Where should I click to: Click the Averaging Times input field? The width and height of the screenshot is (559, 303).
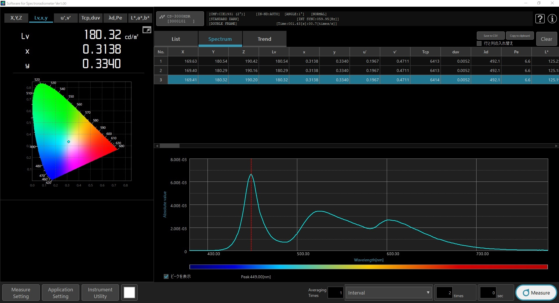[335, 293]
